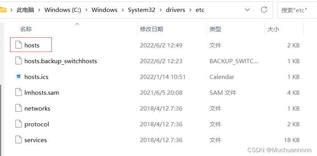Sort files by 修改日期 column
The image size is (317, 156).
(152, 29)
